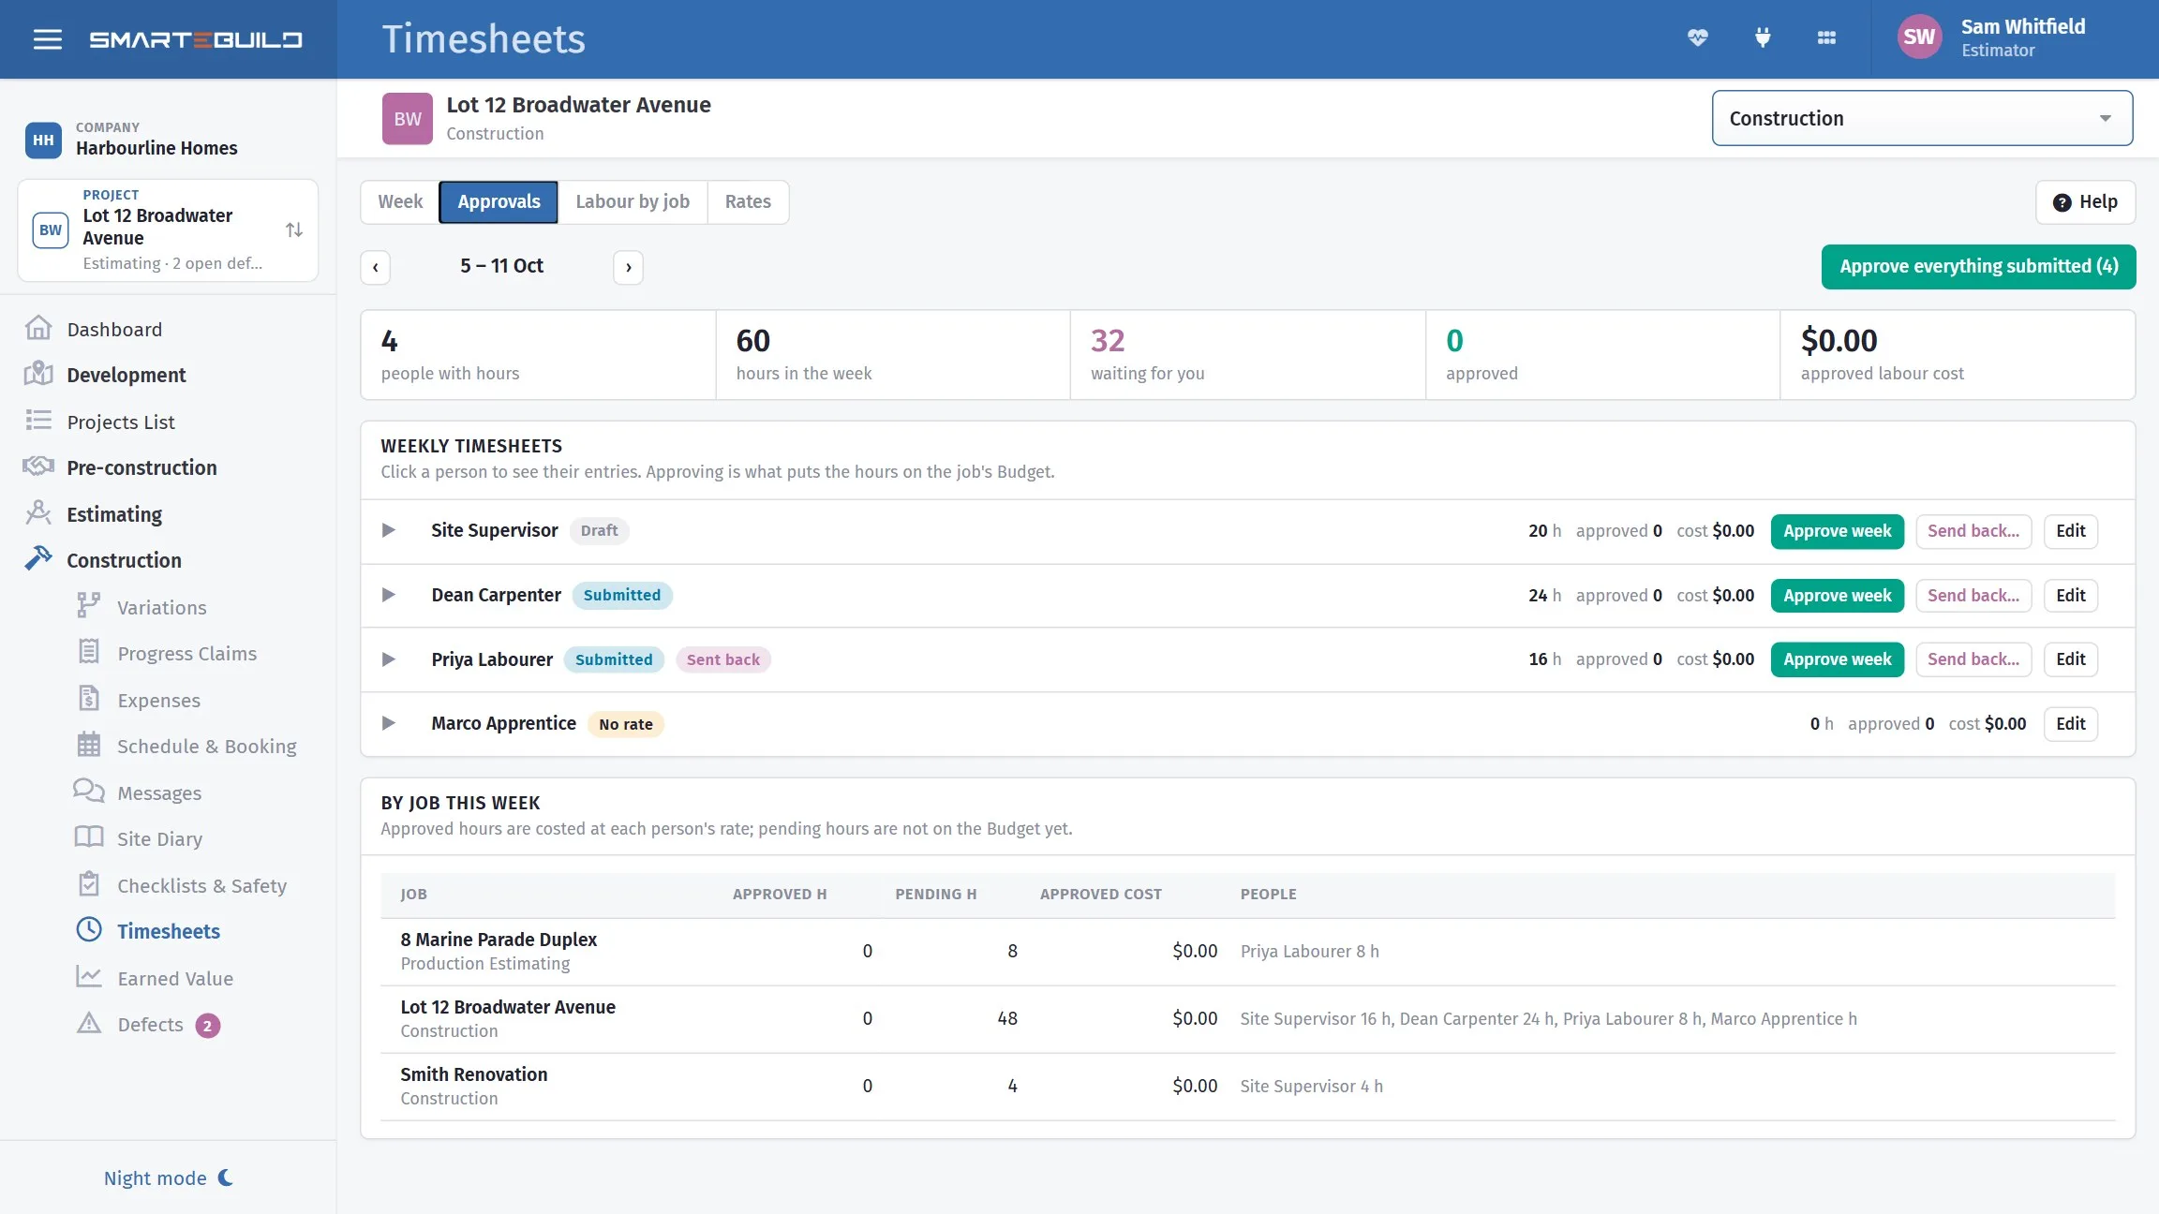Click the Harbourline Homes company entry
This screenshot has width=2159, height=1214.
pos(131,139)
